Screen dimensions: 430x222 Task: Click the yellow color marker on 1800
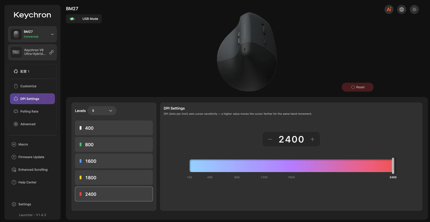click(x=81, y=177)
